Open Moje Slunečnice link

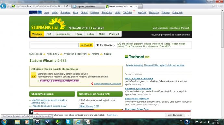point(160,28)
